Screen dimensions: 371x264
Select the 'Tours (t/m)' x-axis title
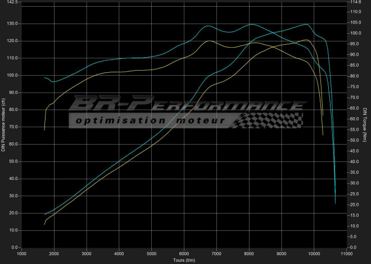point(184,260)
